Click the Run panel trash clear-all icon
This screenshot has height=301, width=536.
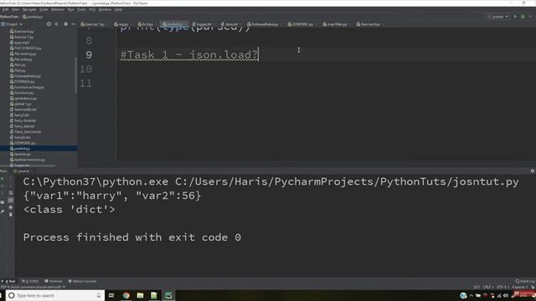[11, 214]
